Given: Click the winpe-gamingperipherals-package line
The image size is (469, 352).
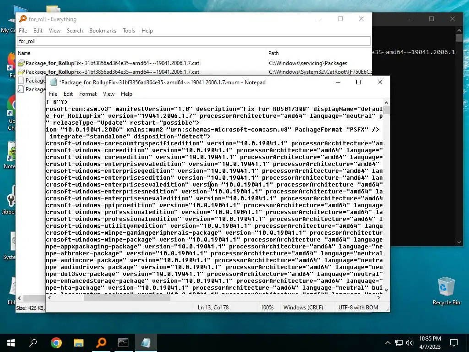Looking at the screenshot, I should coord(214,233).
